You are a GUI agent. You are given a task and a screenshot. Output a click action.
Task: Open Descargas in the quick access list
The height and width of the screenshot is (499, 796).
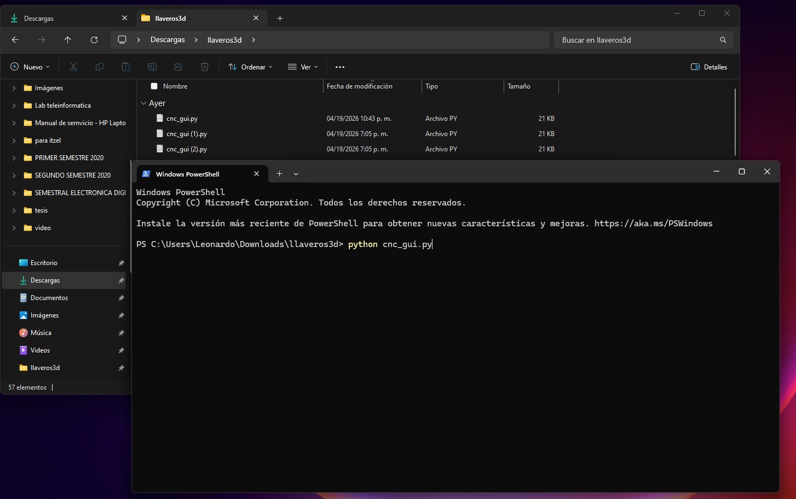(x=64, y=280)
